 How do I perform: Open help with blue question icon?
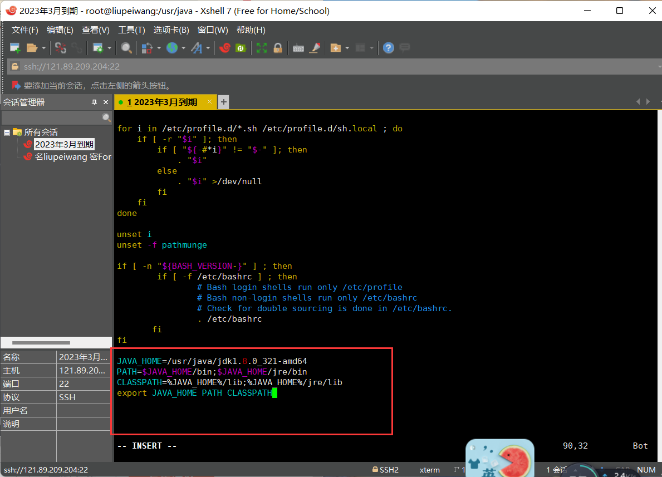pyautogui.click(x=389, y=48)
